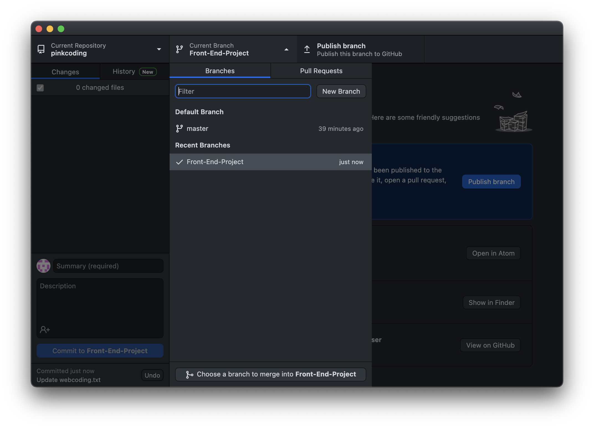
Task: Maximize the window with the green button
Action: [61, 29]
